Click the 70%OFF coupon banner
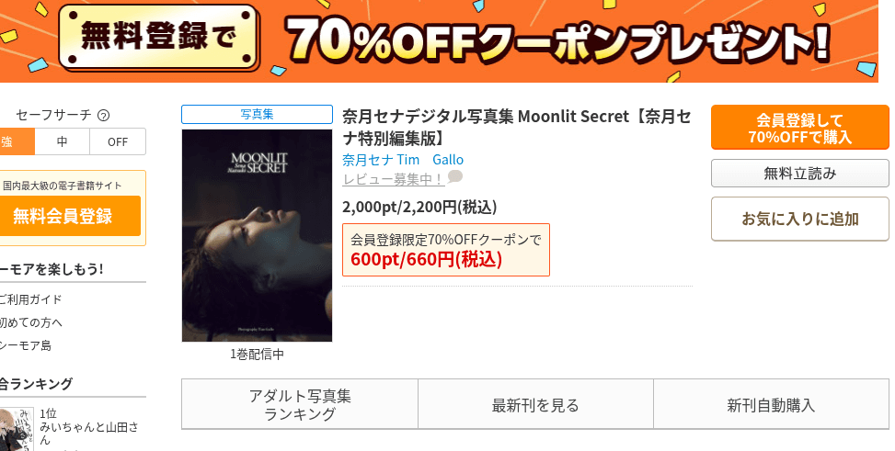 click(x=439, y=41)
